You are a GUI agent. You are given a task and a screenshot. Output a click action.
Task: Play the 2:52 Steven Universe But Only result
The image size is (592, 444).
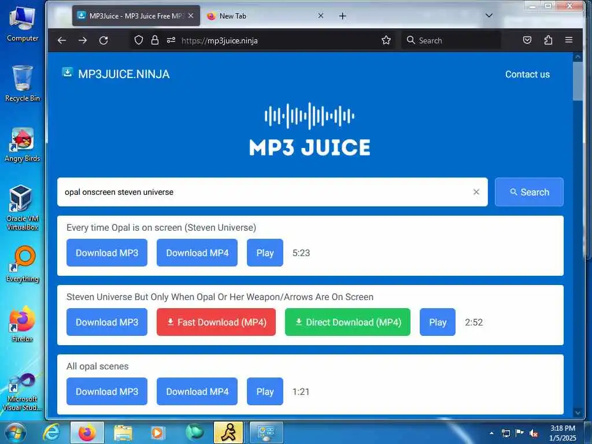pos(438,322)
